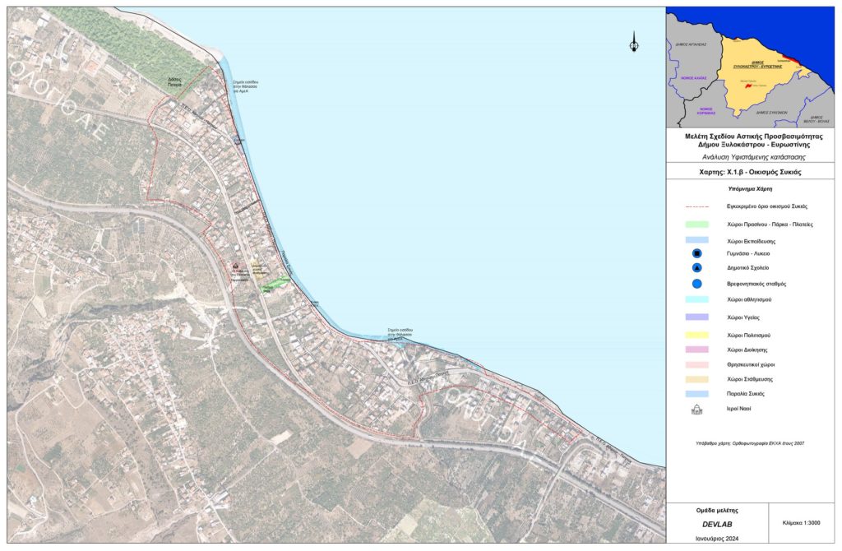The height and width of the screenshot is (551, 842).
Task: Select the Χώροι Στάθμευσης tan legend swatch
Action: coord(696,379)
